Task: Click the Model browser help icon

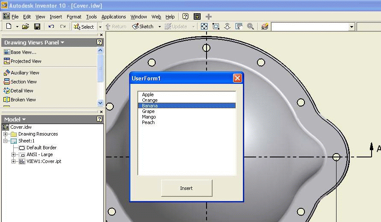Action: point(99,119)
